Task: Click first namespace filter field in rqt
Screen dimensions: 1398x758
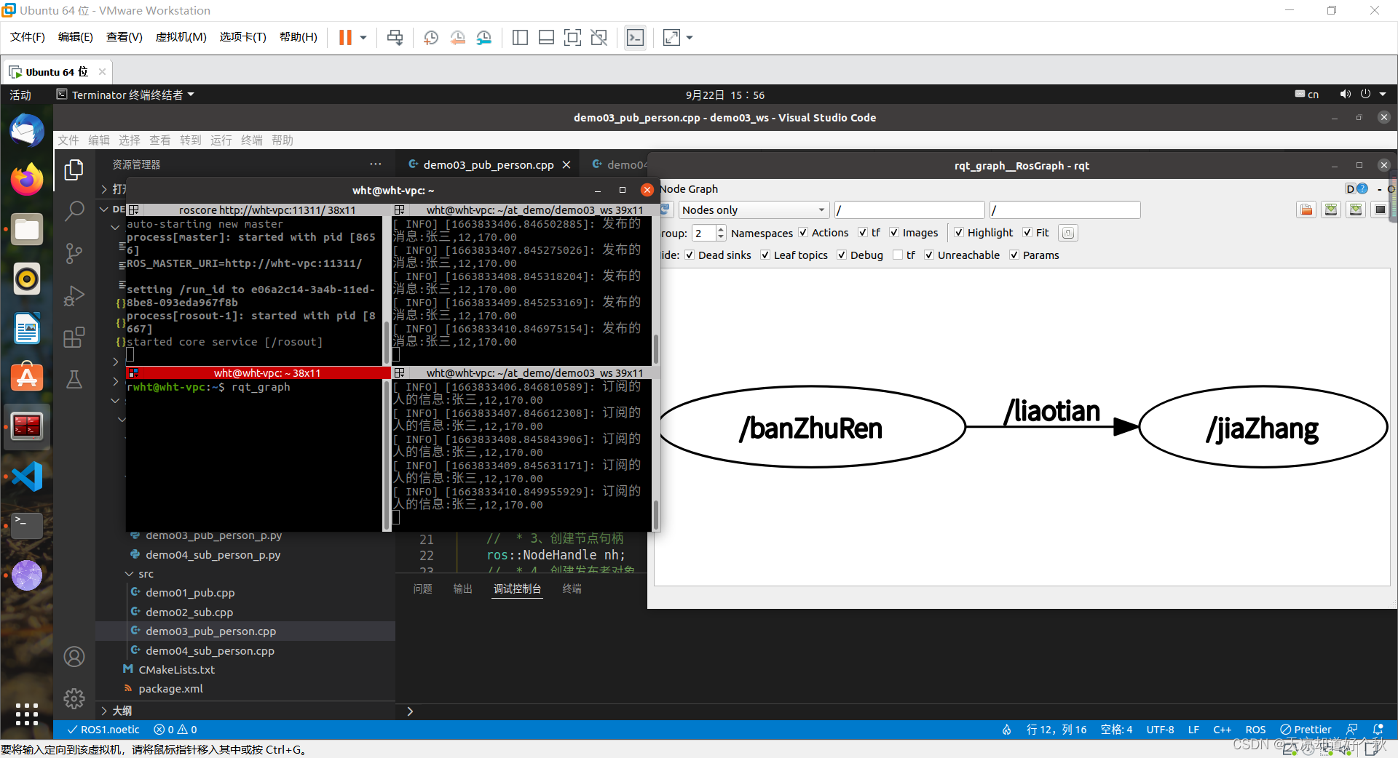Action: click(909, 210)
